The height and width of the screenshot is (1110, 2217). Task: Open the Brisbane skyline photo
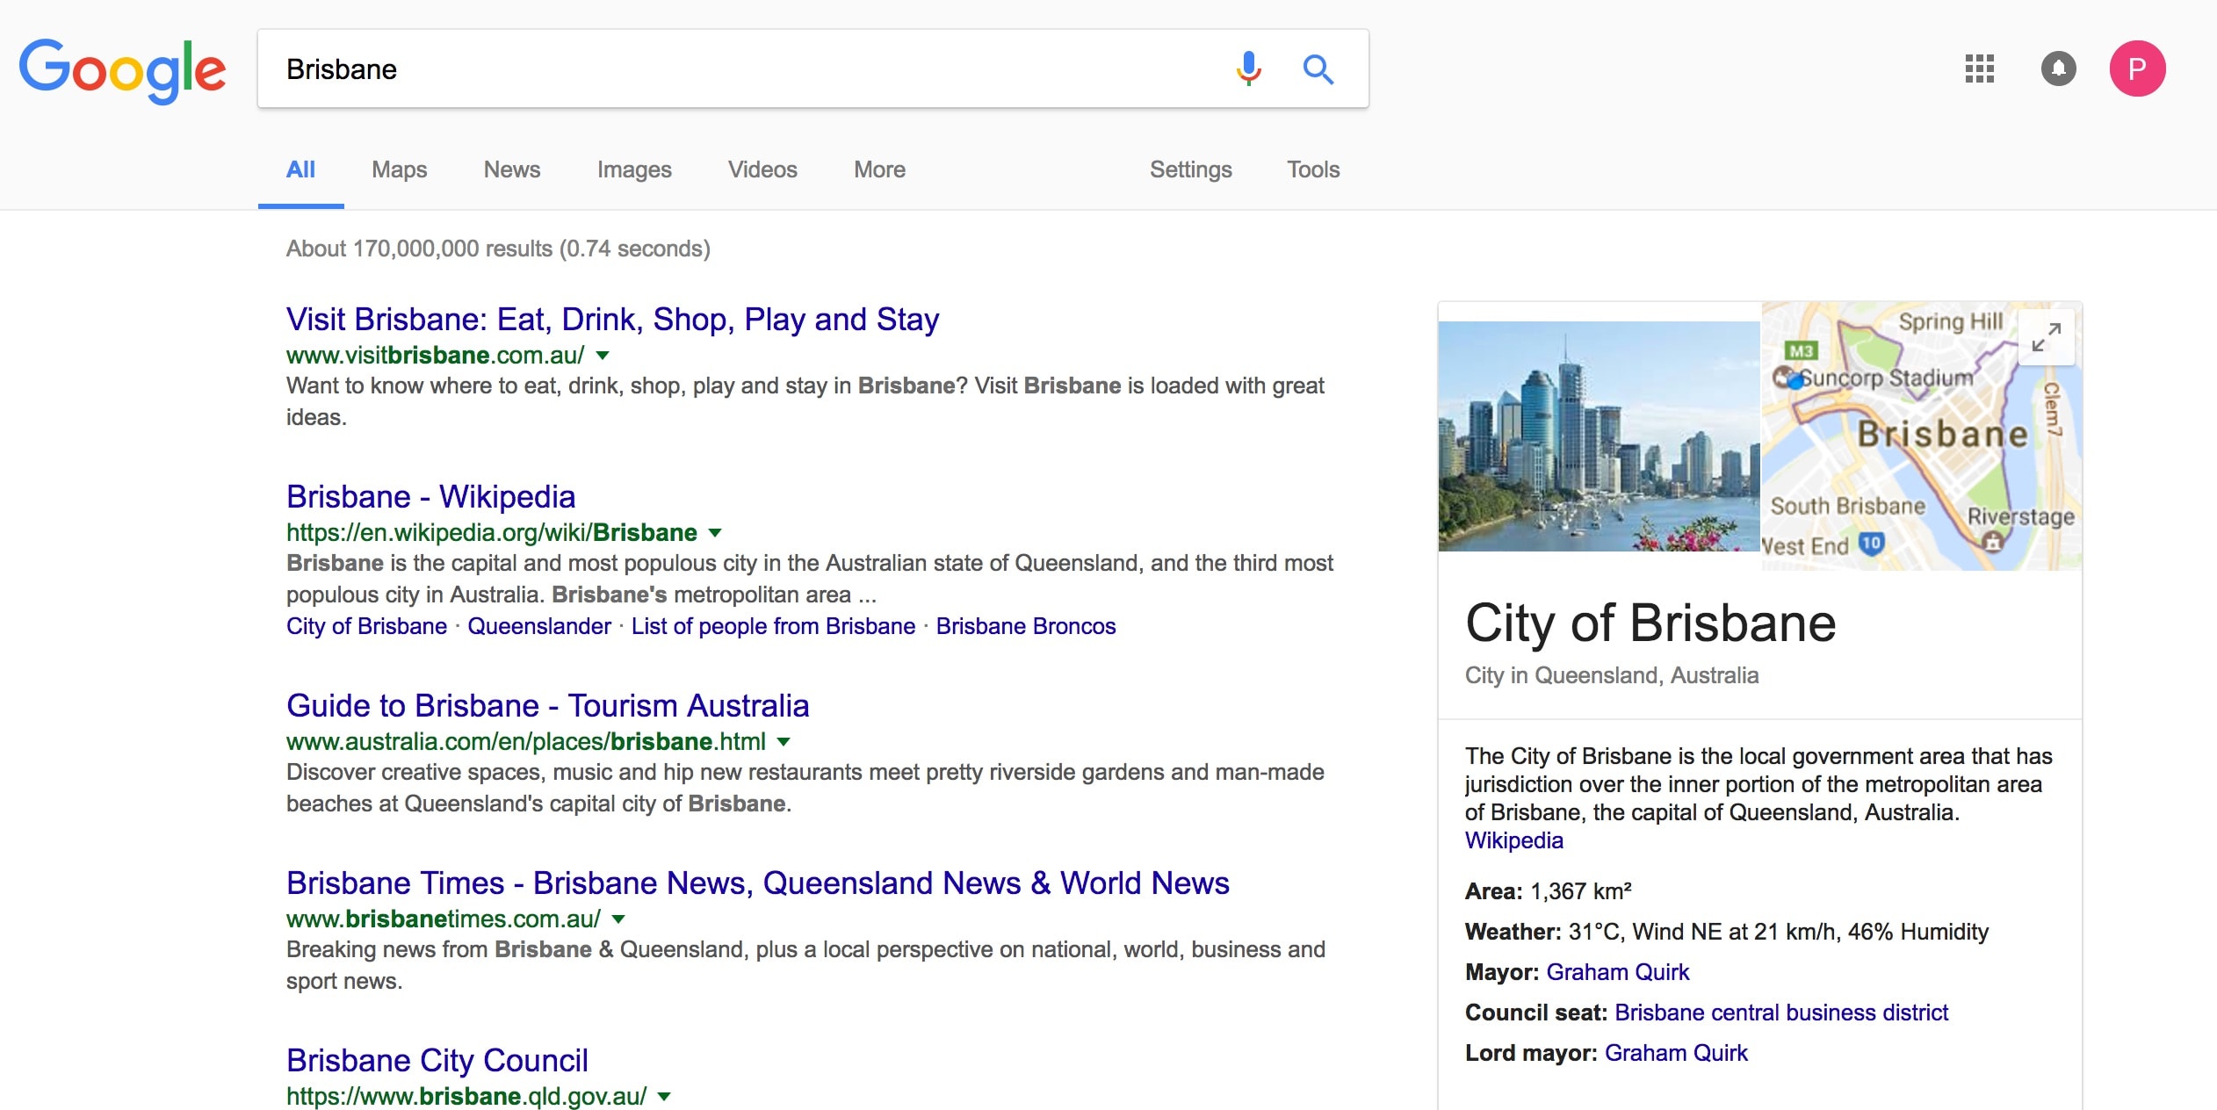pos(1599,436)
